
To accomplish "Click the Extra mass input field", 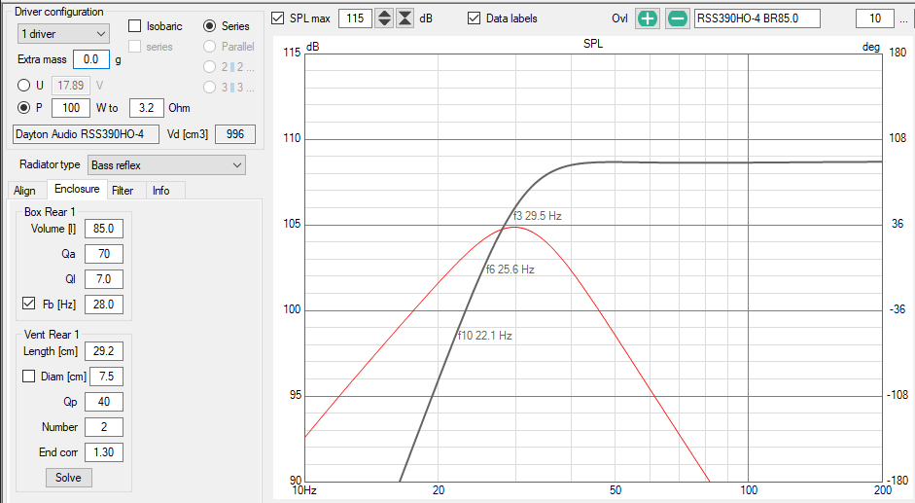I will coord(91,59).
